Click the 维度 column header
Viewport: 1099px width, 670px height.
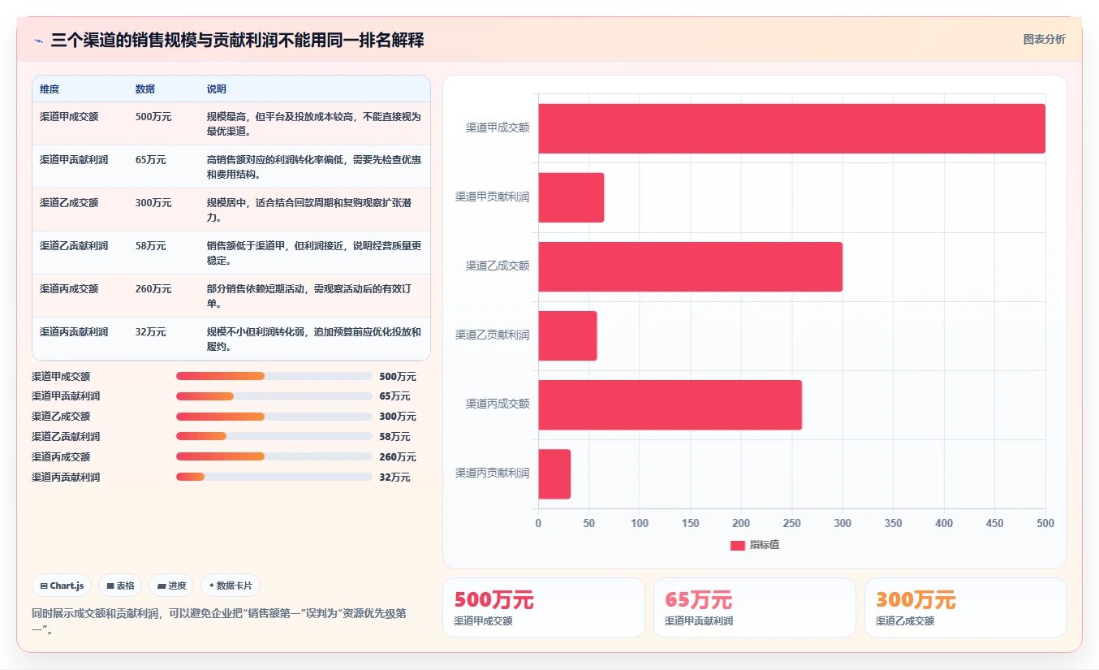click(50, 89)
